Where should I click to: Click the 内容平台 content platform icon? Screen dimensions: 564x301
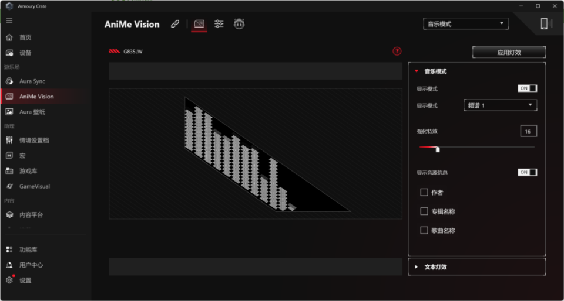tap(9, 215)
